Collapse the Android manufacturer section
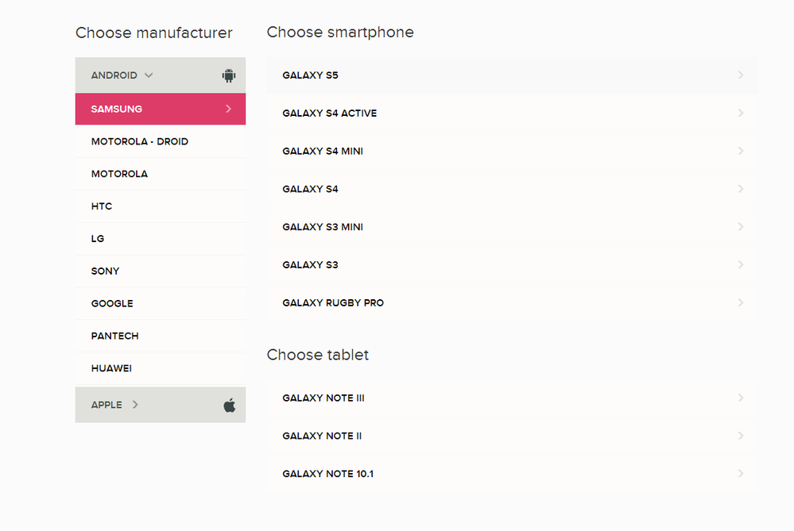 coord(161,75)
